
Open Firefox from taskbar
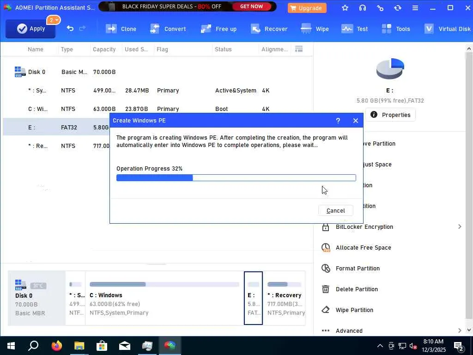(56, 346)
